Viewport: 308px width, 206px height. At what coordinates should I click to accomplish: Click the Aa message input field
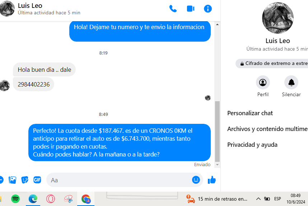click(118, 180)
